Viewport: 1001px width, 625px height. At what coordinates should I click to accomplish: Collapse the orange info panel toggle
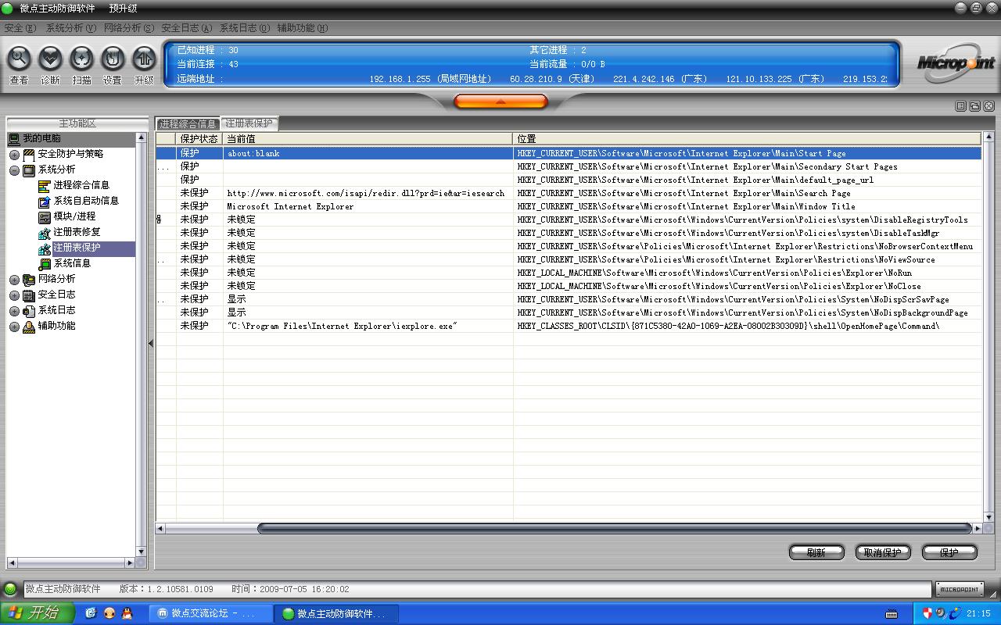point(500,102)
